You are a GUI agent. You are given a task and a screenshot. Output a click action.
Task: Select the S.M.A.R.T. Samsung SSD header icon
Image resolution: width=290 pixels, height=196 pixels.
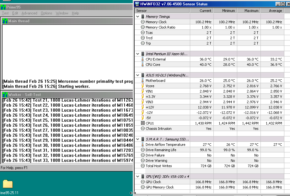(x=142, y=139)
